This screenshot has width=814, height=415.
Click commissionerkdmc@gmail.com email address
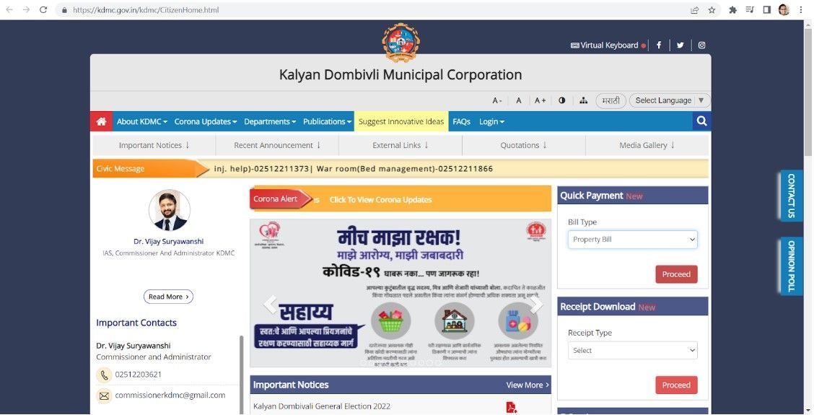[170, 396]
